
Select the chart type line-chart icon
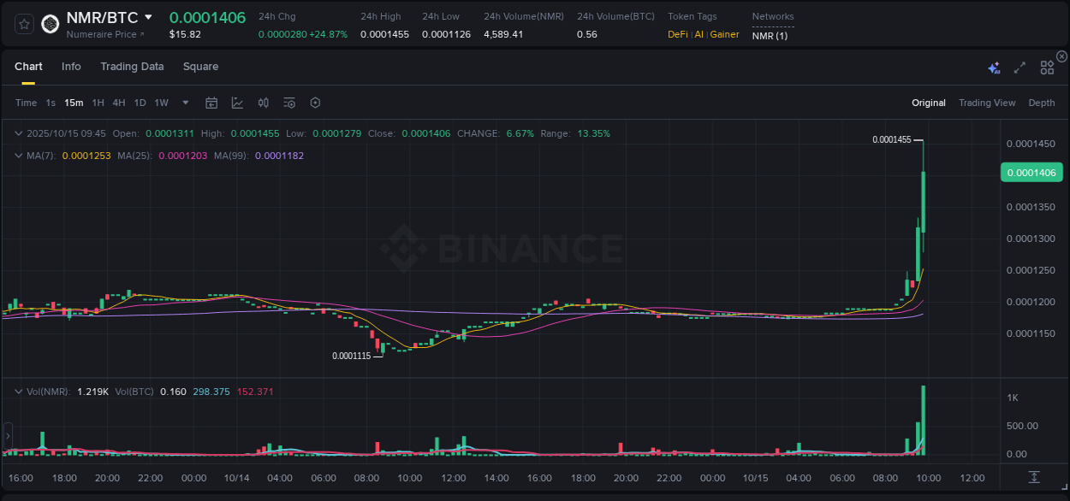click(237, 103)
